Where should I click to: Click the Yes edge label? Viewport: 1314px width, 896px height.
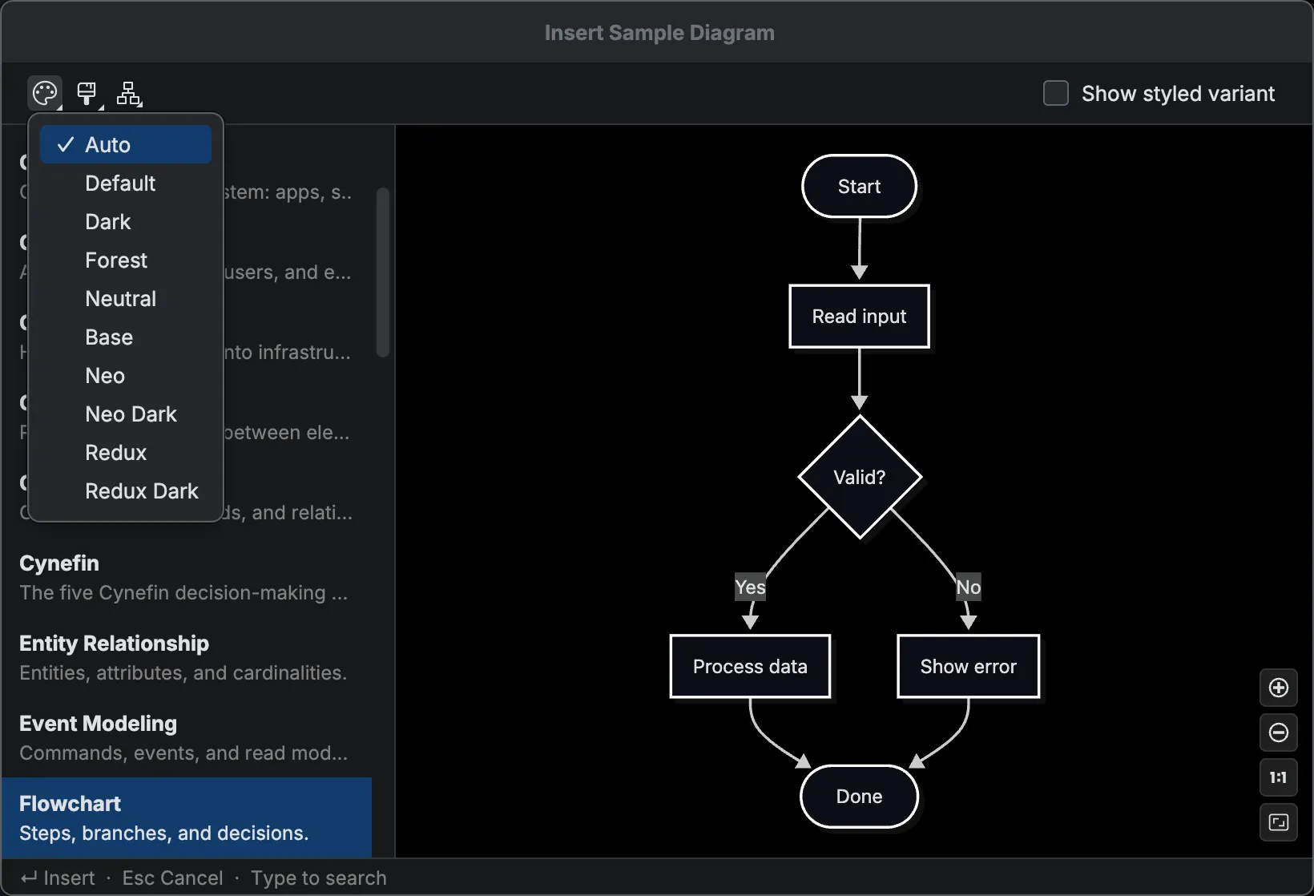coord(750,587)
